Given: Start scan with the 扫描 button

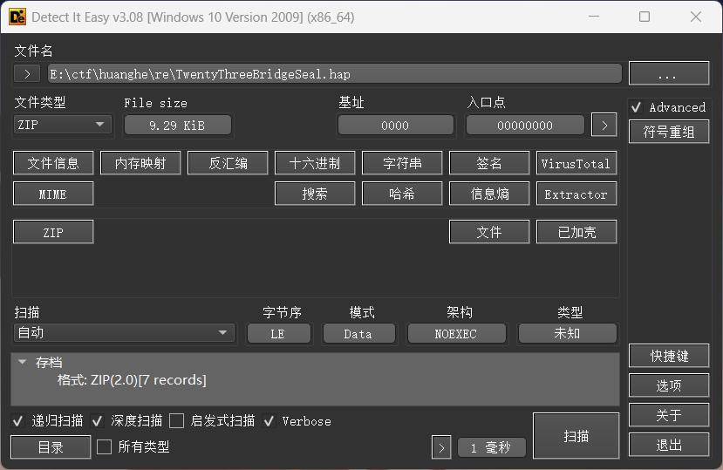Looking at the screenshot, I should 576,436.
